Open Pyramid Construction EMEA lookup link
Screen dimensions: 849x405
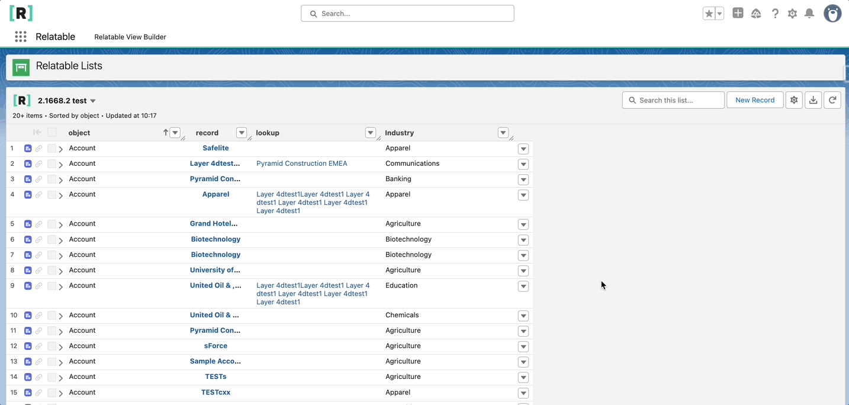tap(302, 163)
